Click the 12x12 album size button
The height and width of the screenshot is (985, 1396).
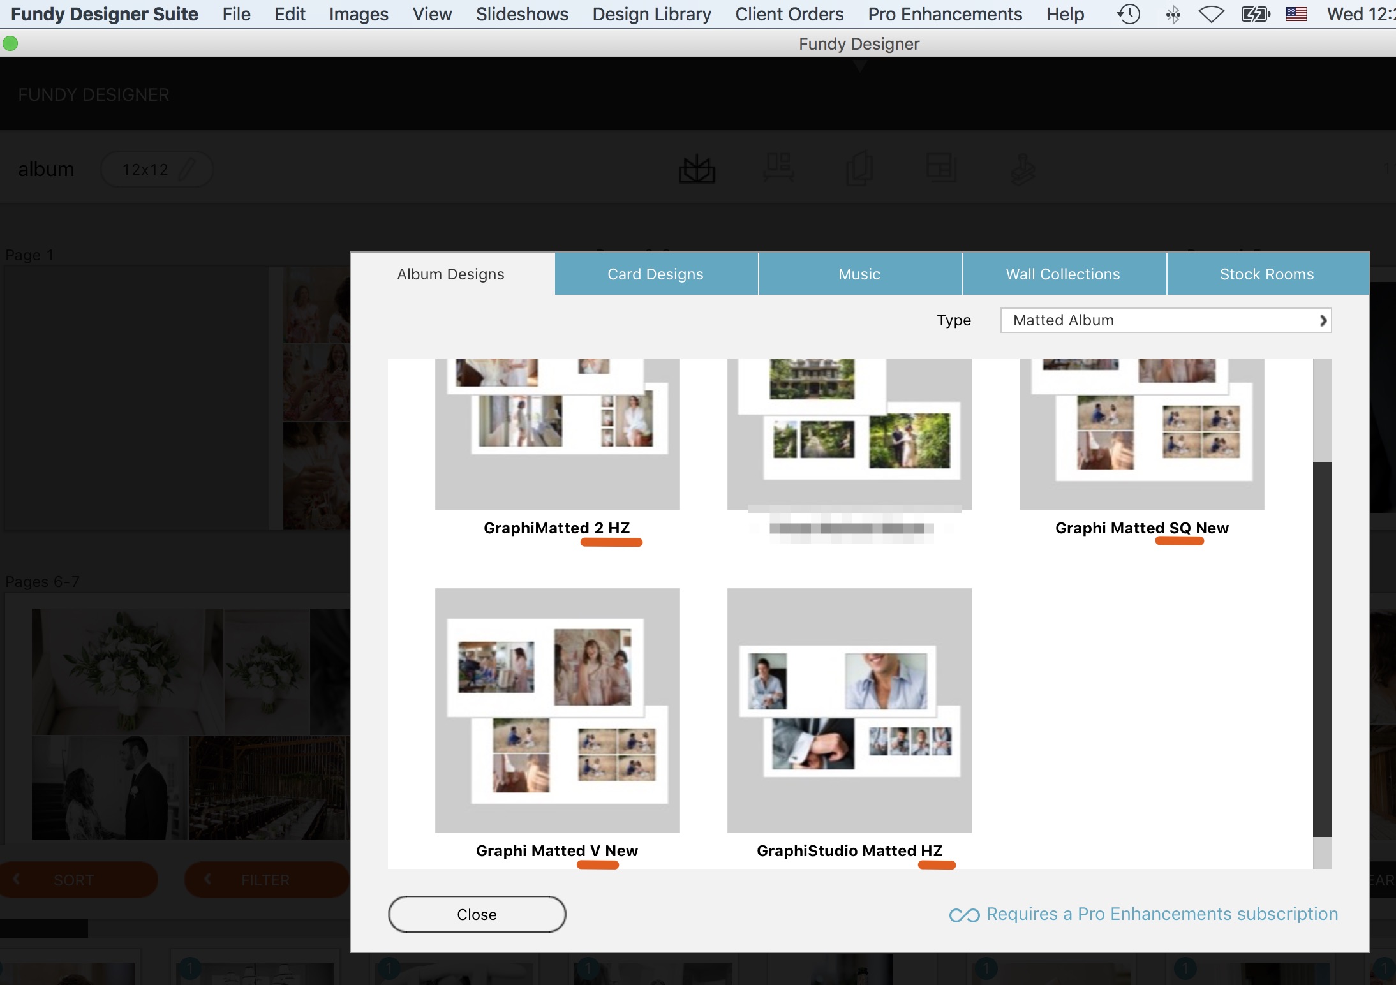coord(157,169)
